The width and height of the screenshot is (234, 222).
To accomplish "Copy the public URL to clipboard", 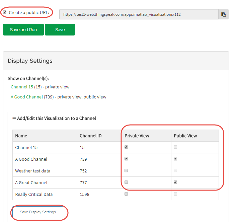I will [224, 14].
